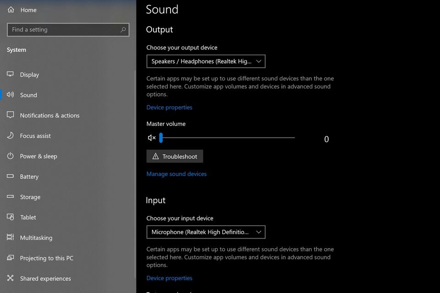Click the Power & sleep icon
This screenshot has height=293, width=440.
pos(11,156)
